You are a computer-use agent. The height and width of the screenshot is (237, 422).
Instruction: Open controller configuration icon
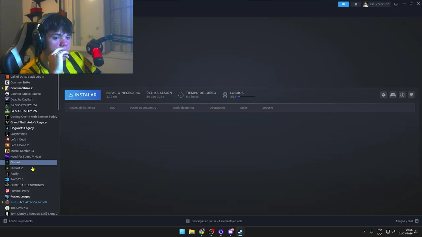[393, 95]
